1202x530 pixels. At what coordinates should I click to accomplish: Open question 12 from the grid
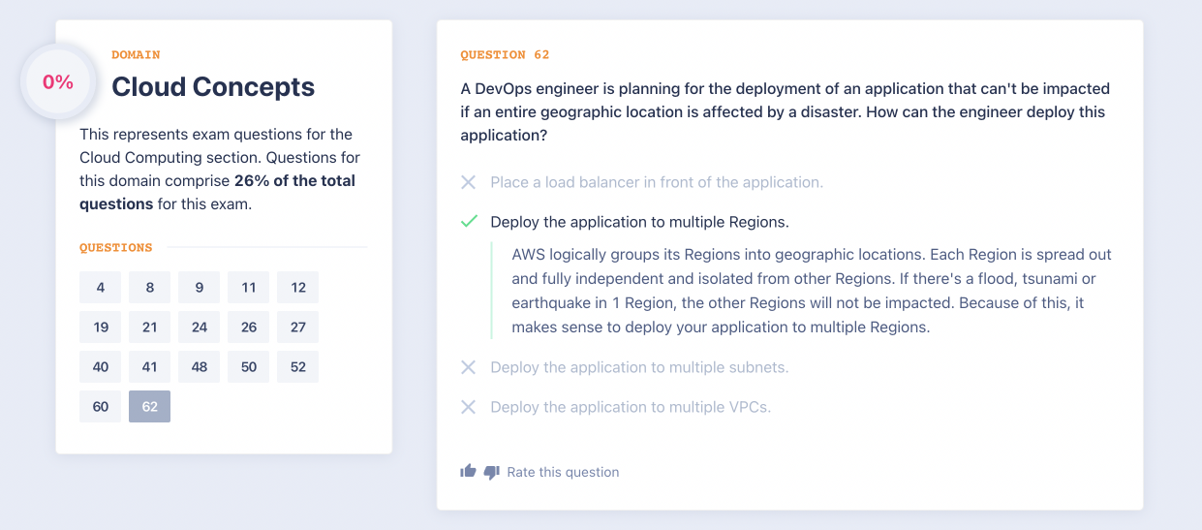pyautogui.click(x=297, y=287)
